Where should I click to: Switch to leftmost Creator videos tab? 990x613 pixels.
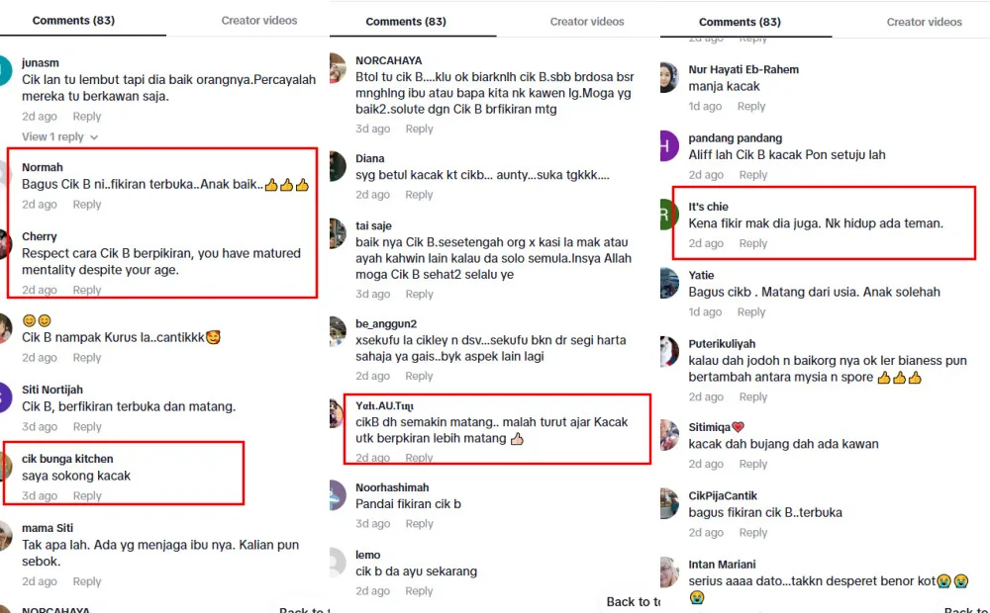(258, 20)
